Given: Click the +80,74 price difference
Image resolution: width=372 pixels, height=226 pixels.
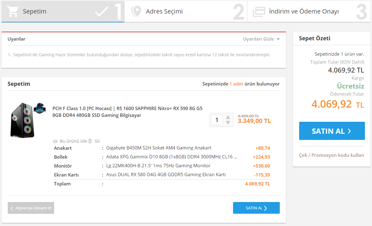Looking at the screenshot, I should pos(263,148).
